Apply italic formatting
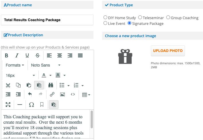Screen dimensions: 203x140 tap(17, 55)
